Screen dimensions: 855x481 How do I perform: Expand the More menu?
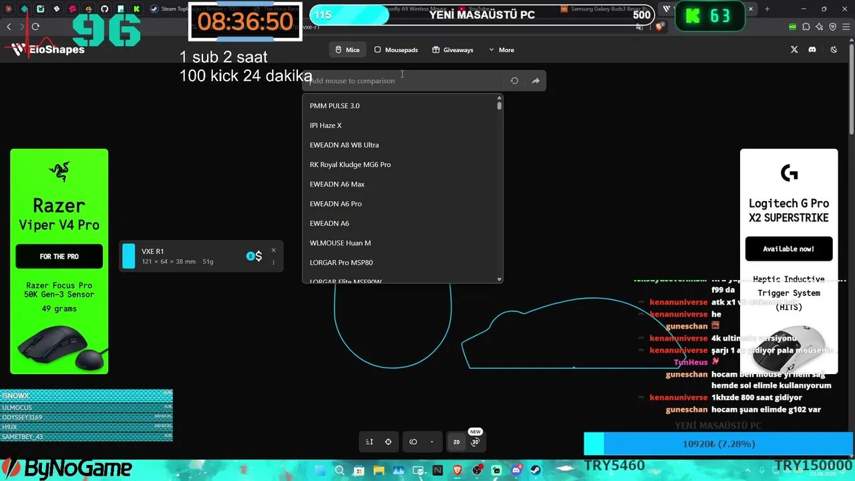click(502, 50)
